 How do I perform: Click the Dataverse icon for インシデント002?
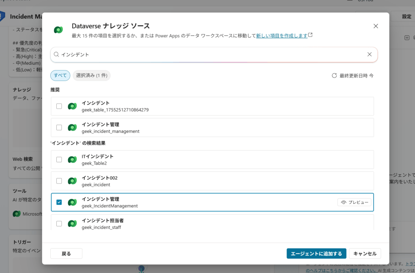pos(72,181)
